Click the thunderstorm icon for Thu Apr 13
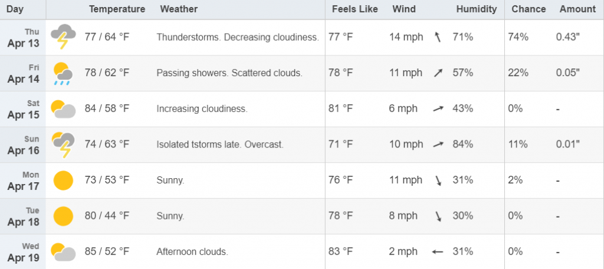The width and height of the screenshot is (604, 269). tap(63, 36)
